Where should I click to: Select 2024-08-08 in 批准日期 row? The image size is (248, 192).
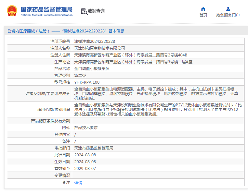[x=85, y=155]
